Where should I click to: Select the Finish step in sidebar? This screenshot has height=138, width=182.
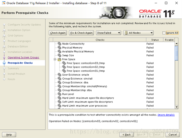tap(11, 79)
